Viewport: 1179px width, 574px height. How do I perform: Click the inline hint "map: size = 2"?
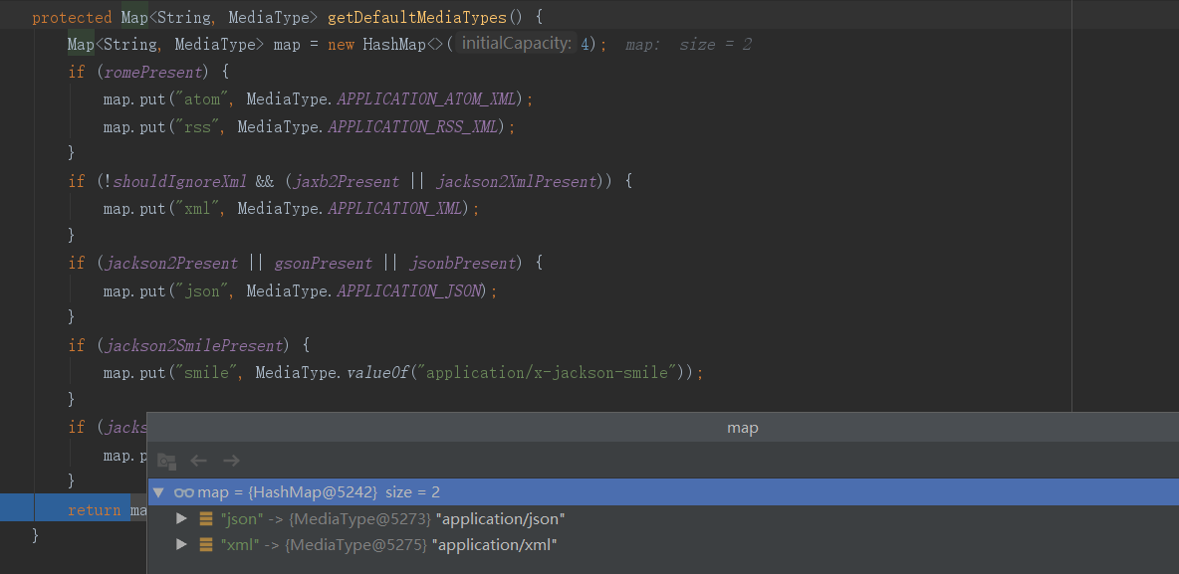click(x=689, y=45)
